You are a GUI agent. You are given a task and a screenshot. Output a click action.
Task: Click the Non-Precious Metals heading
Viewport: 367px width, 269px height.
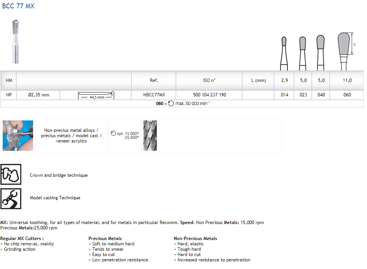(x=195, y=239)
